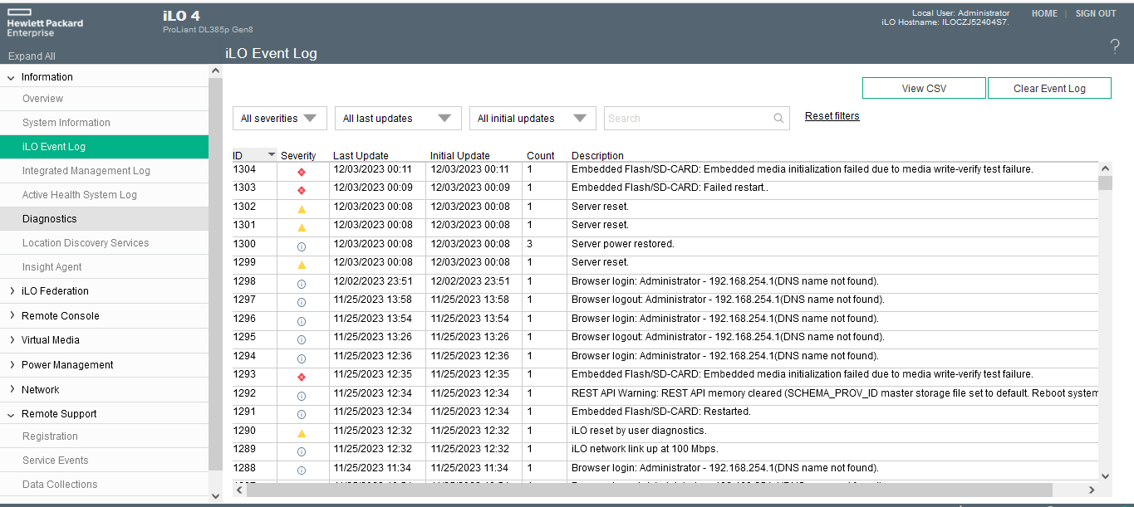Click the Clear Event Log button
Image resolution: width=1134 pixels, height=507 pixels.
[x=1049, y=89]
